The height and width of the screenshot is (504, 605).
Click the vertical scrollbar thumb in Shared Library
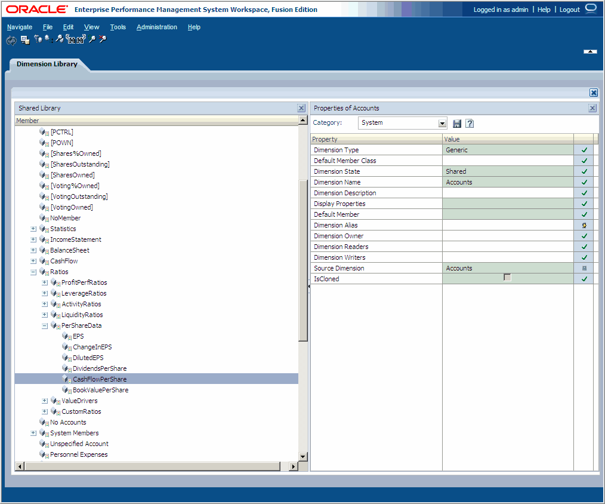(x=303, y=261)
